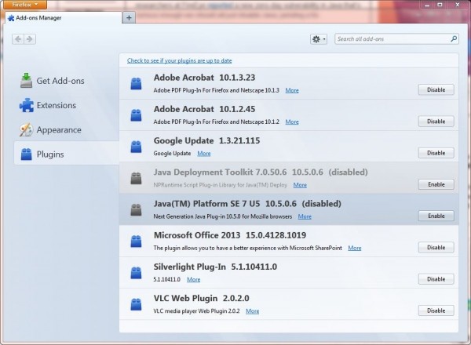Screen dimensions: 471x345
Task: Open the gear tools dropdown
Action: click(319, 39)
